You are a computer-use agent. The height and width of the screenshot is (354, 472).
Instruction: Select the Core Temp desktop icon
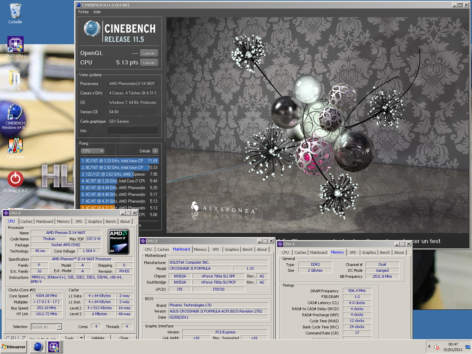click(x=15, y=148)
